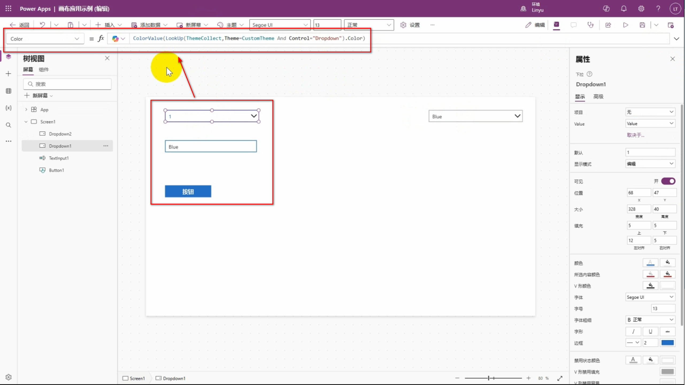The height and width of the screenshot is (385, 685).
Task: Switch to the advanced properties tab
Action: point(598,97)
